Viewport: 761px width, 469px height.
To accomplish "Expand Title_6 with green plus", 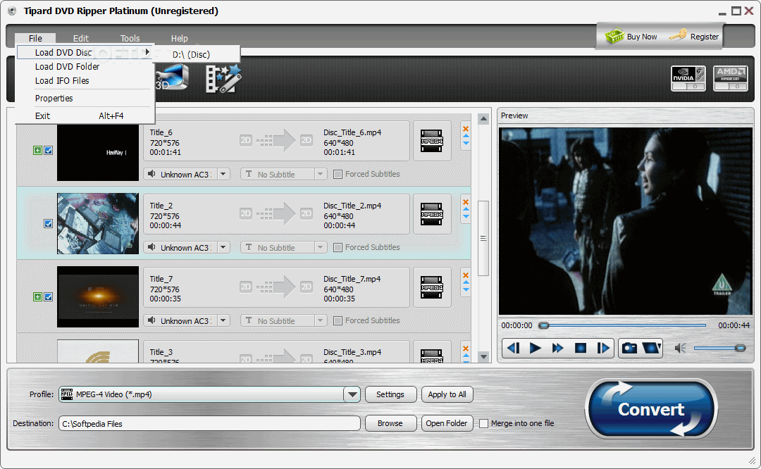I will (37, 151).
